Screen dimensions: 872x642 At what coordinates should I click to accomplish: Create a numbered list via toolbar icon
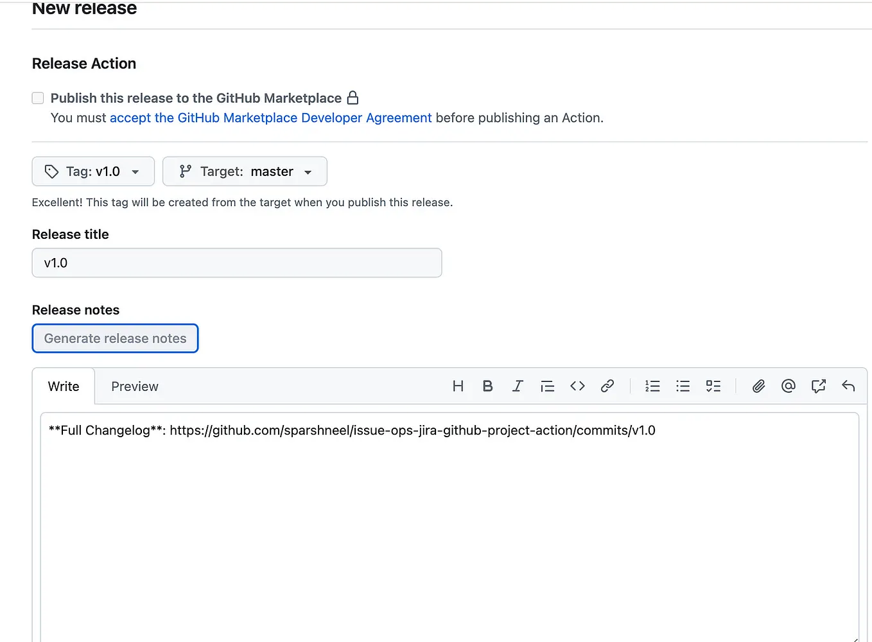(652, 386)
